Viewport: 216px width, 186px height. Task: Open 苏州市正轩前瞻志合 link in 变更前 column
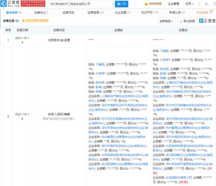118,121
